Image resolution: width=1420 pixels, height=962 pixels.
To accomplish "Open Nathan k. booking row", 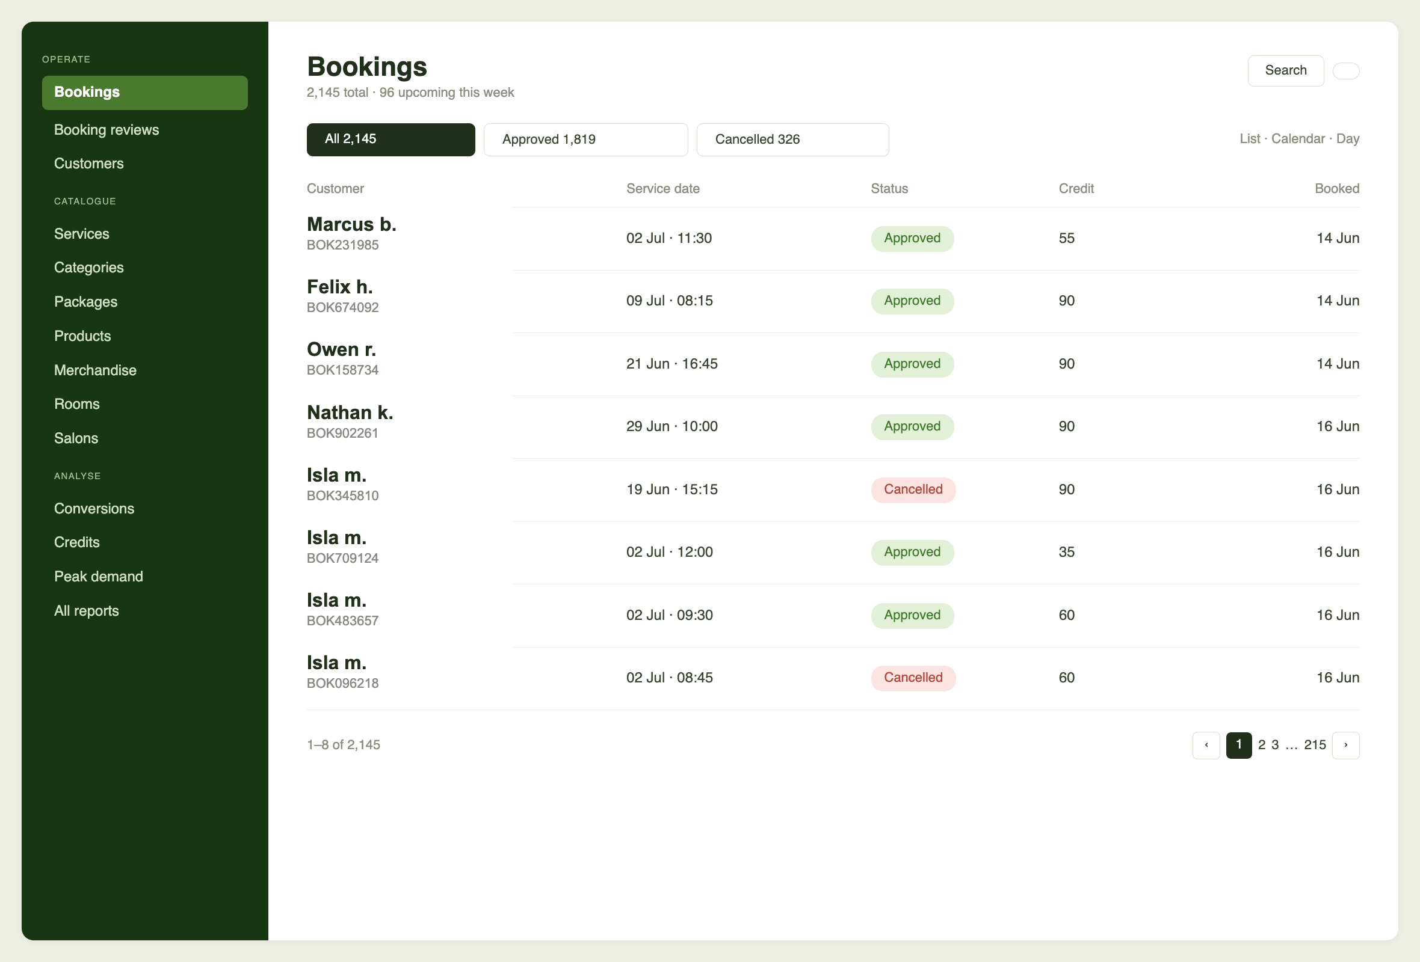I will 833,427.
